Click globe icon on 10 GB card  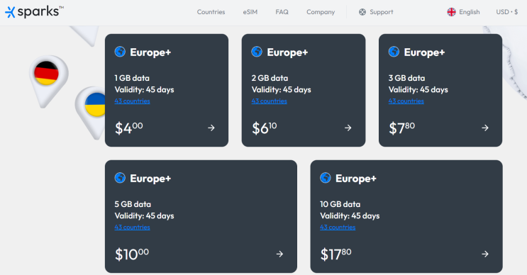point(326,178)
